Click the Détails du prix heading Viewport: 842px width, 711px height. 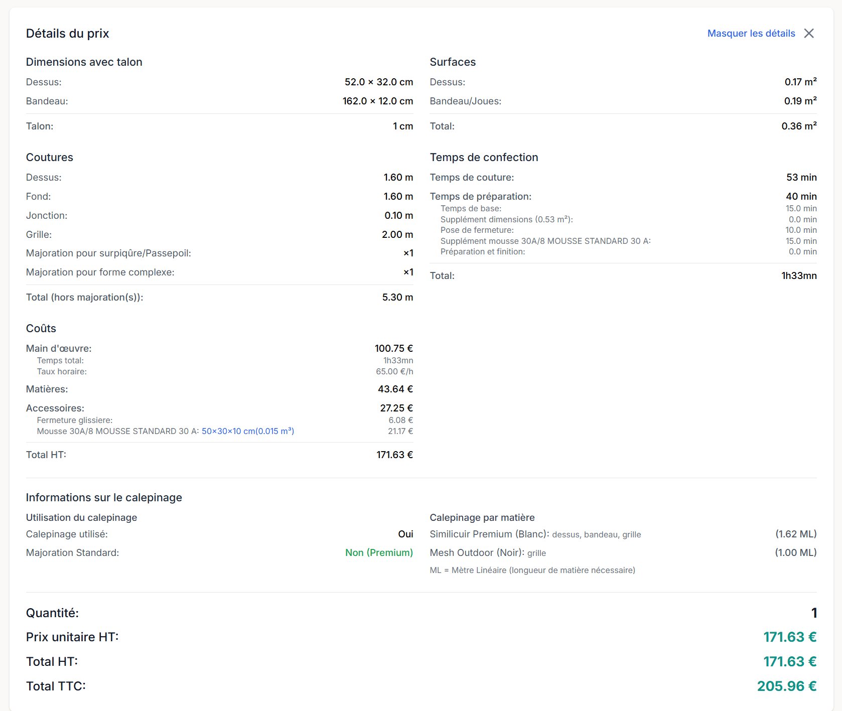[67, 33]
